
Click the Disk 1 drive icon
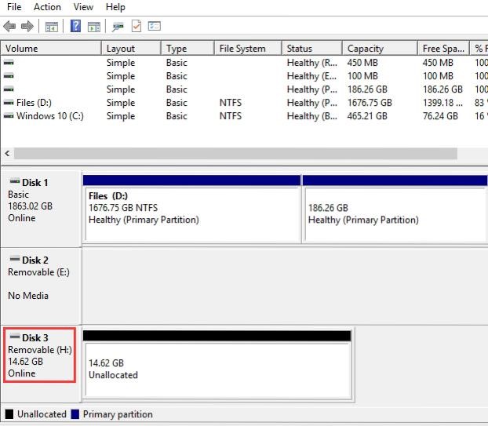coord(15,181)
